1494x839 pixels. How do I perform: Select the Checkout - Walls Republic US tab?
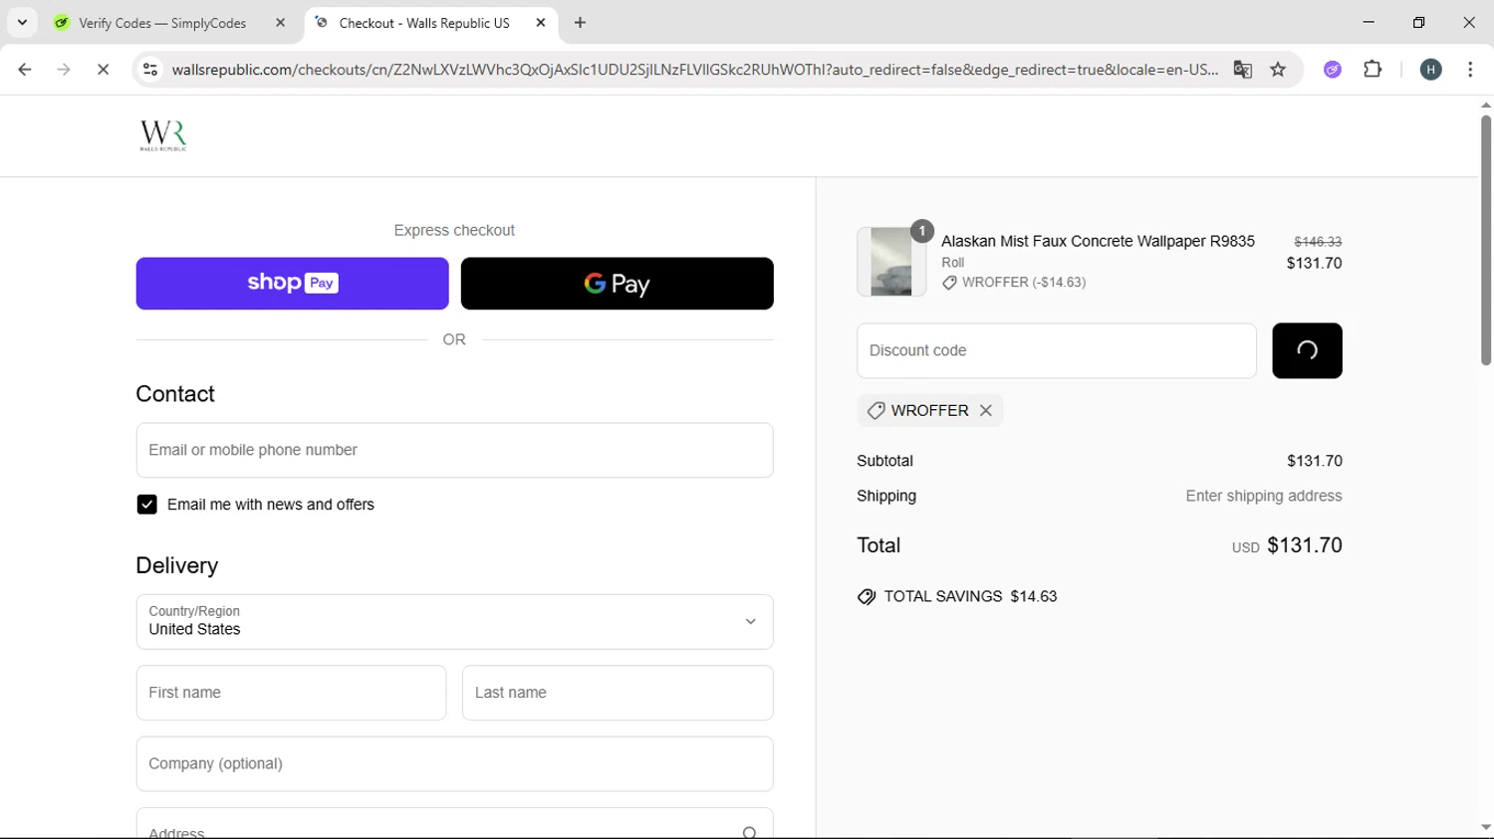[x=424, y=23]
